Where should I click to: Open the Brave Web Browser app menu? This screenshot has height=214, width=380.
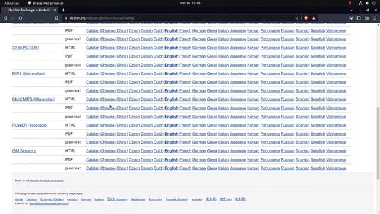tap(46, 3)
